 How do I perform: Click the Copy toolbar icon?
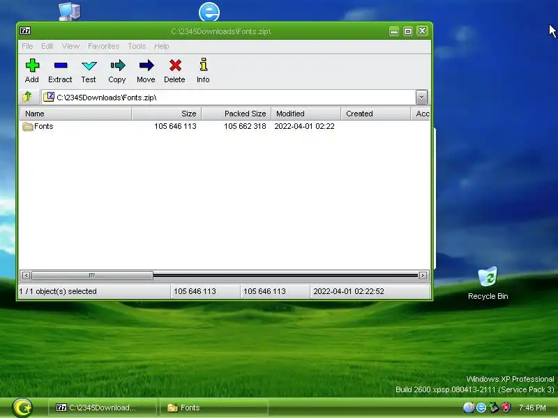(x=117, y=65)
